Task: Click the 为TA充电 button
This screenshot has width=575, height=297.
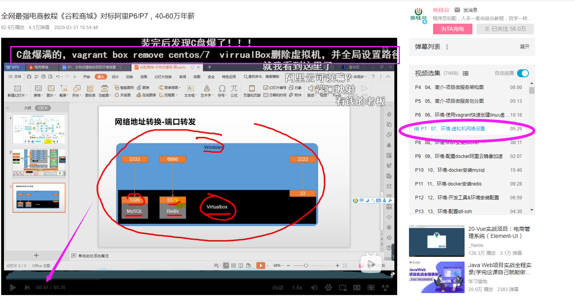Action: pyautogui.click(x=452, y=29)
